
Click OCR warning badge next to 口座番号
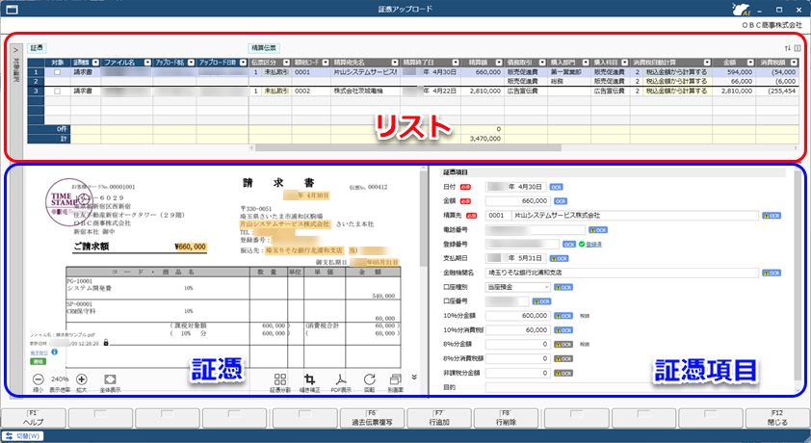(541, 301)
